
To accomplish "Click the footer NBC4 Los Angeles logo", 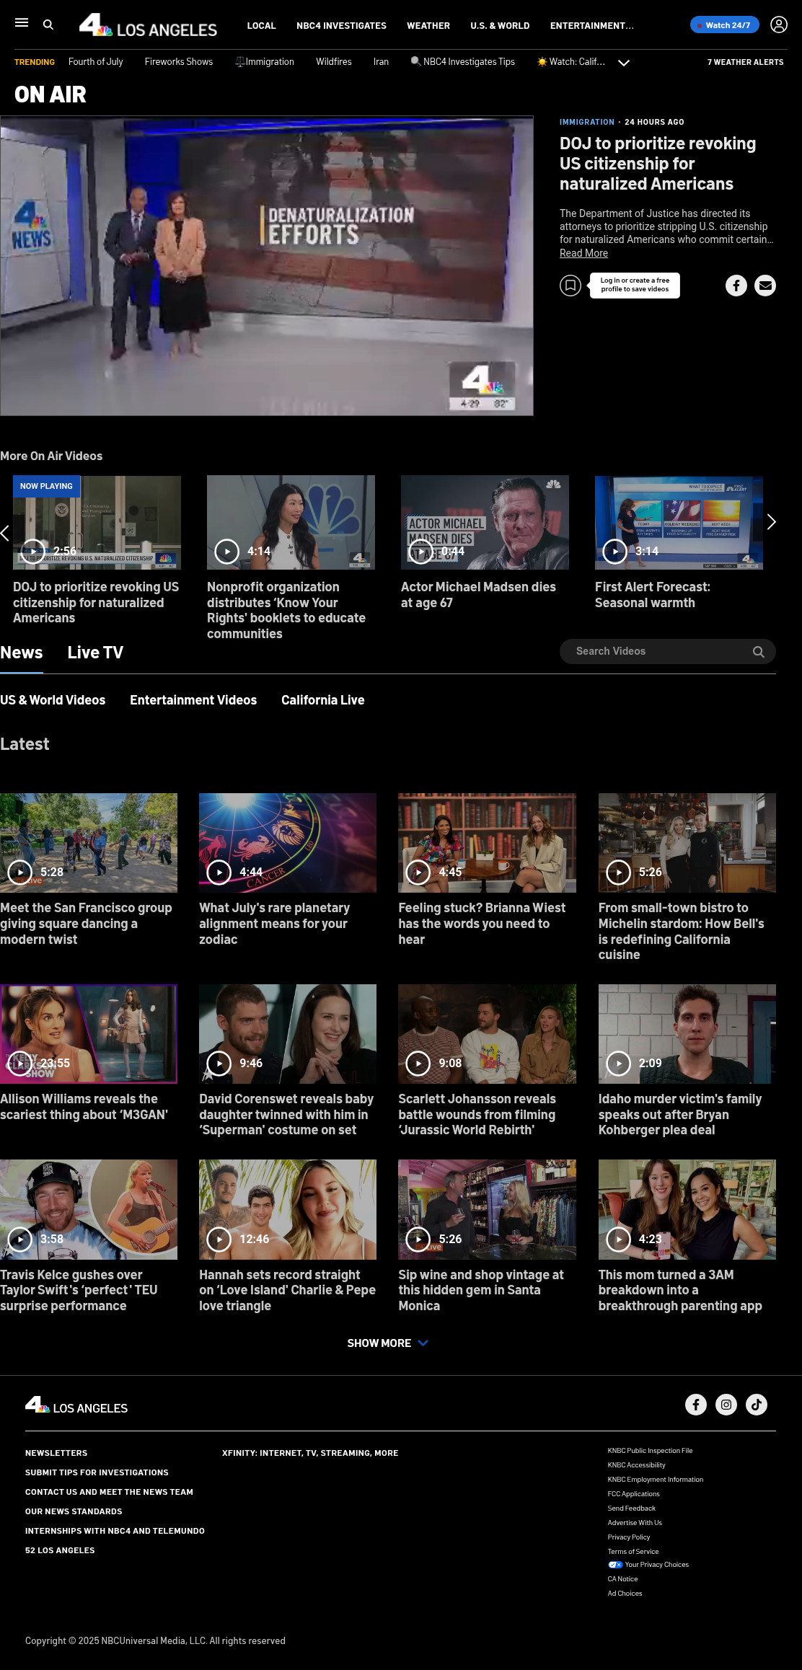I will (76, 1405).
